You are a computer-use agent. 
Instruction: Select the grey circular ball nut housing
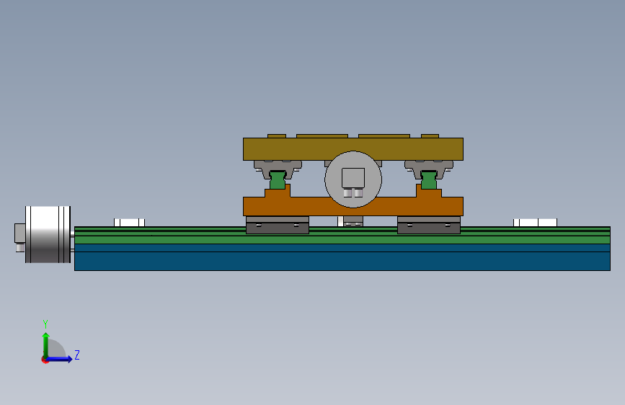(353, 179)
